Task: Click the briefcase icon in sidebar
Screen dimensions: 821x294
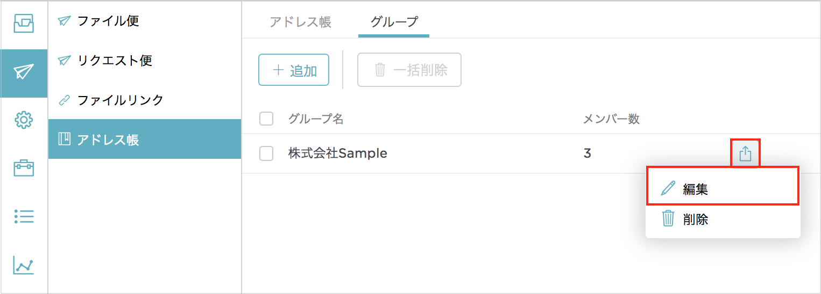Action: coord(24,168)
